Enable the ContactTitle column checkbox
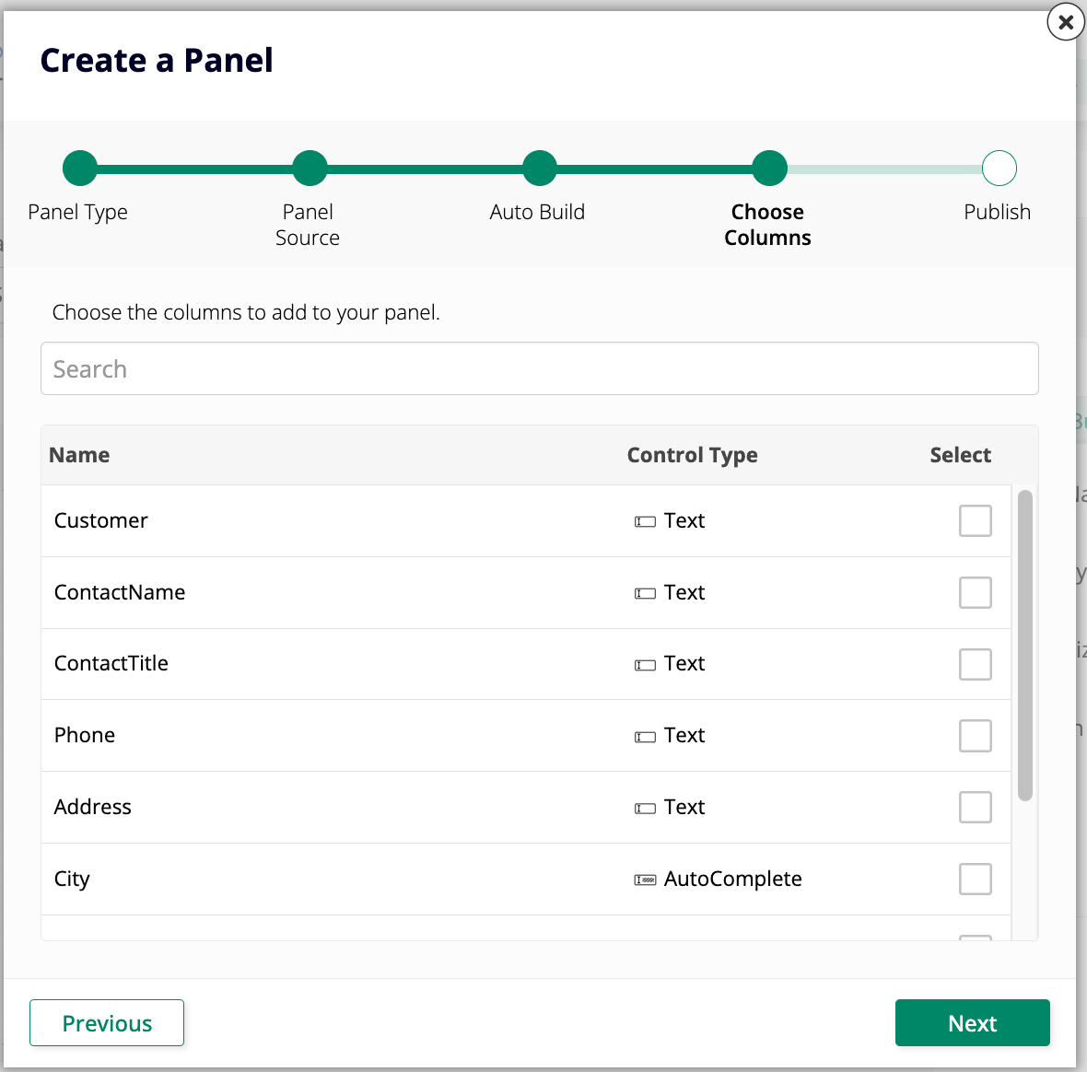This screenshot has height=1072, width=1087. [x=975, y=664]
